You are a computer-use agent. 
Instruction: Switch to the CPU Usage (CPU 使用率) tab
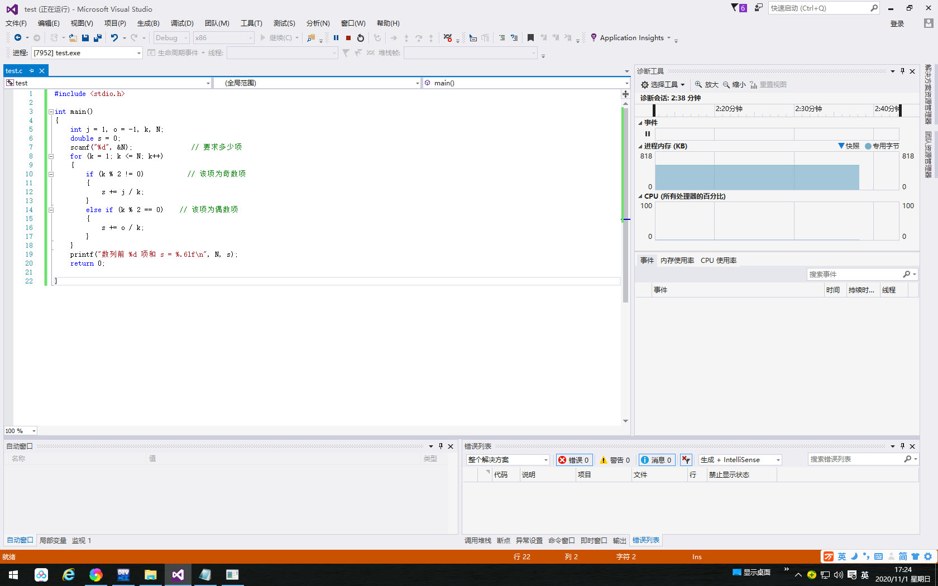(719, 261)
